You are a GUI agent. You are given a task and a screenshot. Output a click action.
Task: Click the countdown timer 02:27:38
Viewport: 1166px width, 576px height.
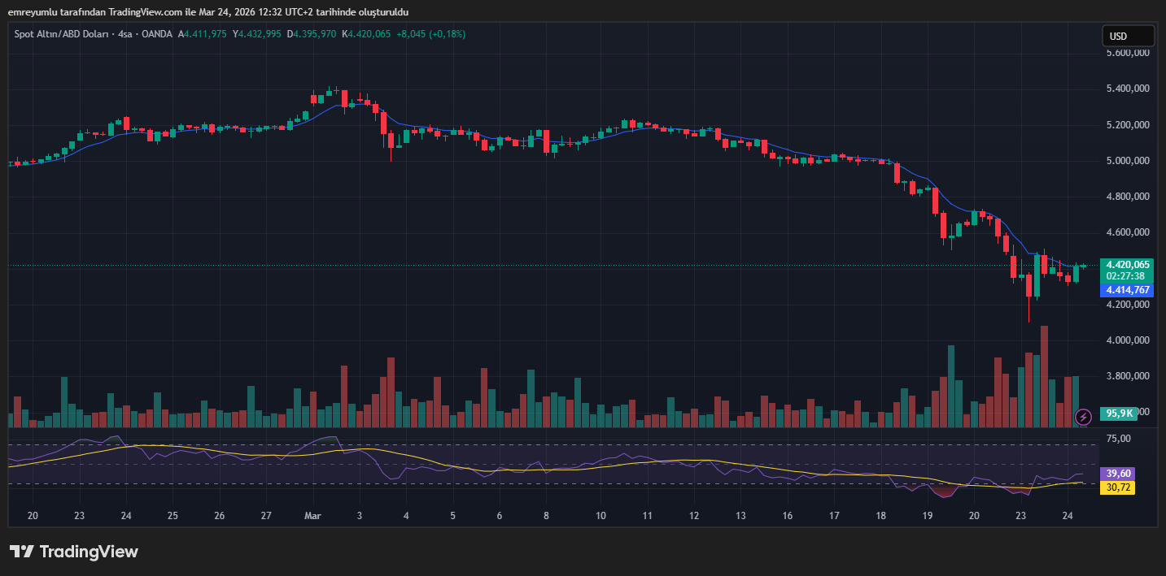click(1127, 275)
